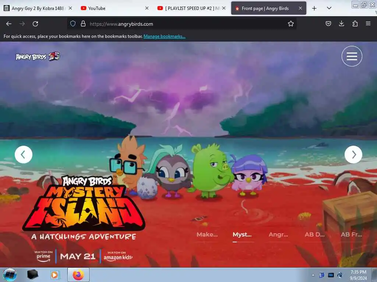Open the taskbar clock 7:35 PM
The height and width of the screenshot is (282, 377).
[x=358, y=275]
